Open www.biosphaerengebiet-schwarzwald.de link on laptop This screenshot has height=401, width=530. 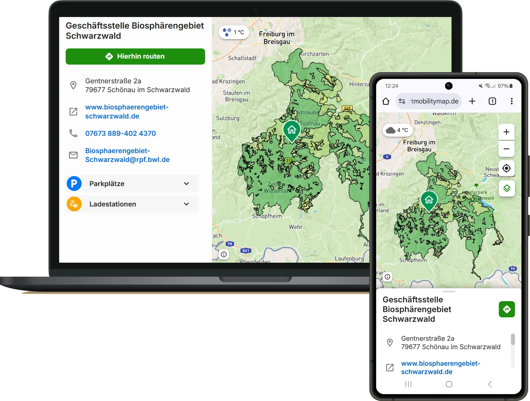pyautogui.click(x=127, y=112)
